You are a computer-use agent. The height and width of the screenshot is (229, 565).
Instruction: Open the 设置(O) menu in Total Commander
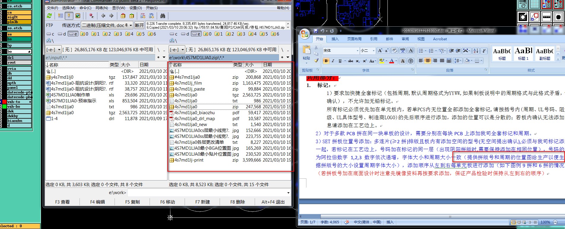coord(136,8)
